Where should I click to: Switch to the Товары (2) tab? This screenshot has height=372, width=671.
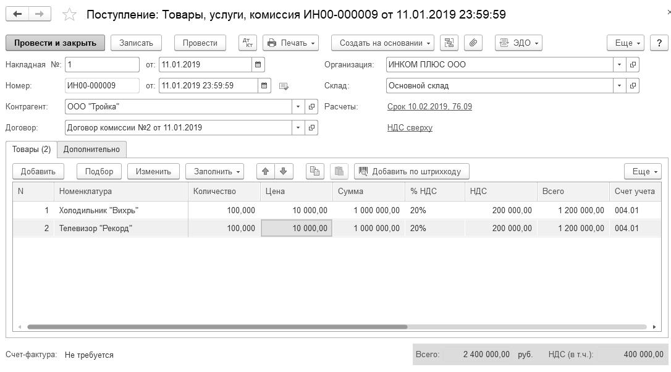pyautogui.click(x=32, y=150)
